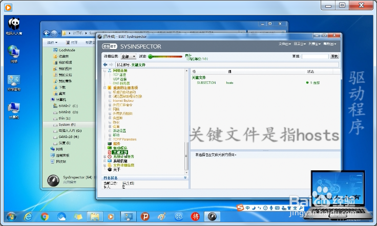This screenshot has height=226, width=377.
Task: Click the 打开 button in Explorer toolbar
Action: pos(72,43)
